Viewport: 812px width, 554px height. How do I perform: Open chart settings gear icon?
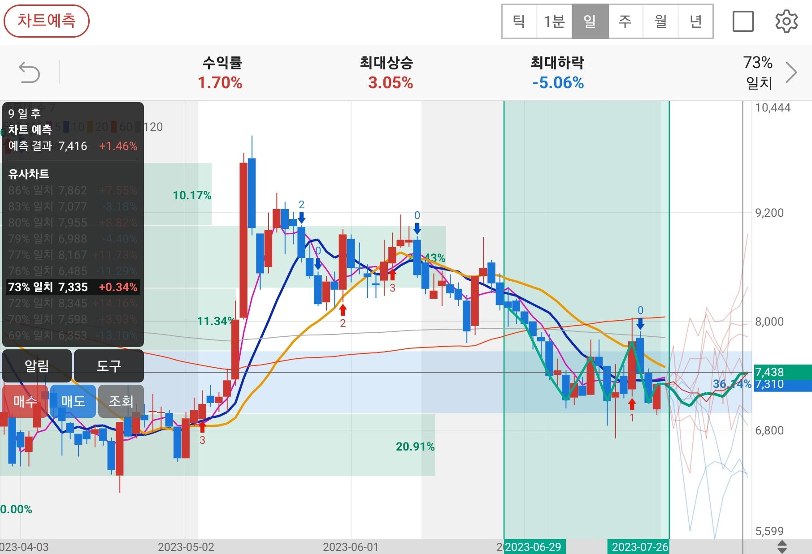point(786,21)
